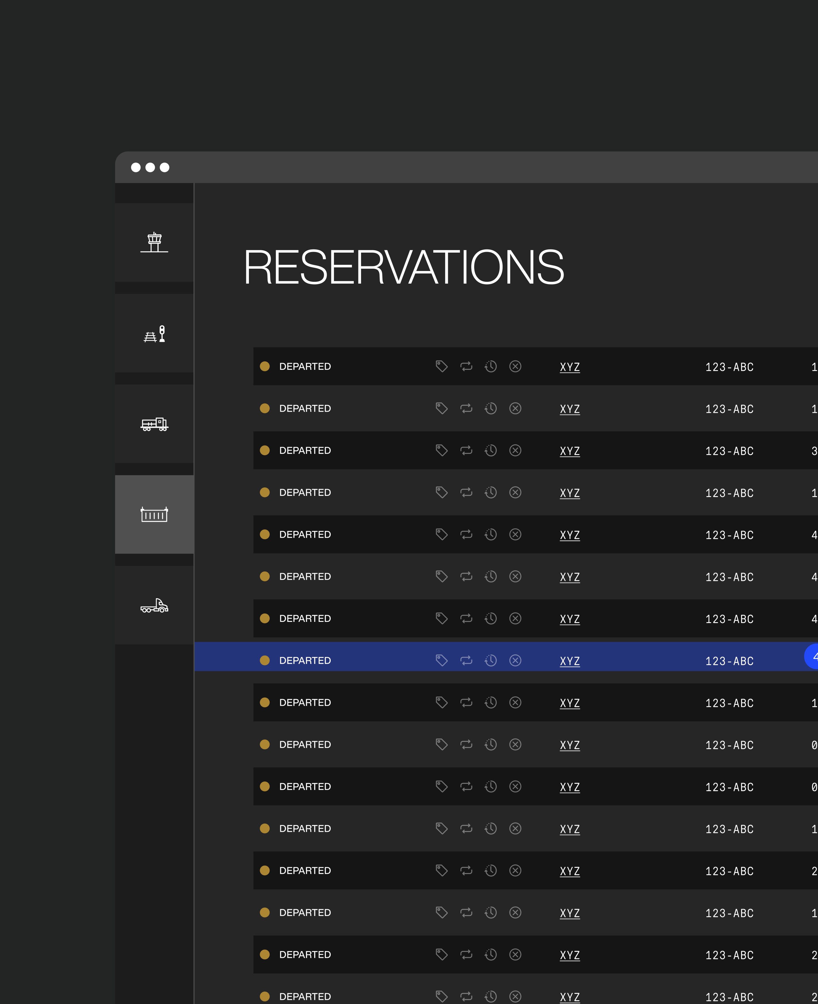The height and width of the screenshot is (1004, 818).
Task: Click the RESERVATIONS page heading
Action: (403, 268)
